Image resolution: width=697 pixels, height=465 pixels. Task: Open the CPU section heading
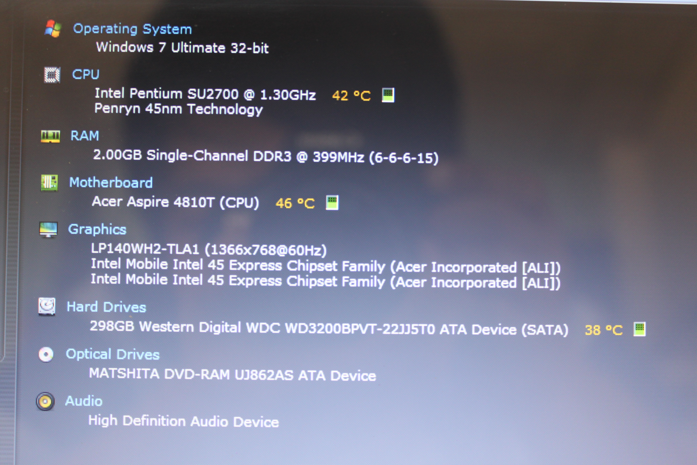[86, 74]
